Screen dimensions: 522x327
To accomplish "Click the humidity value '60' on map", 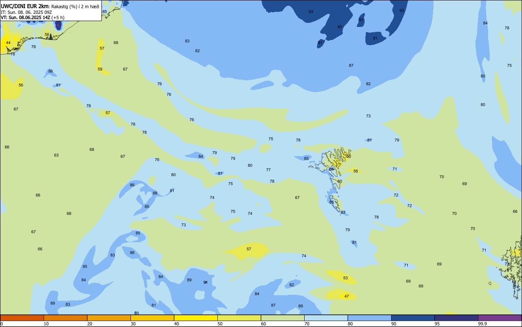I will coord(340,181).
